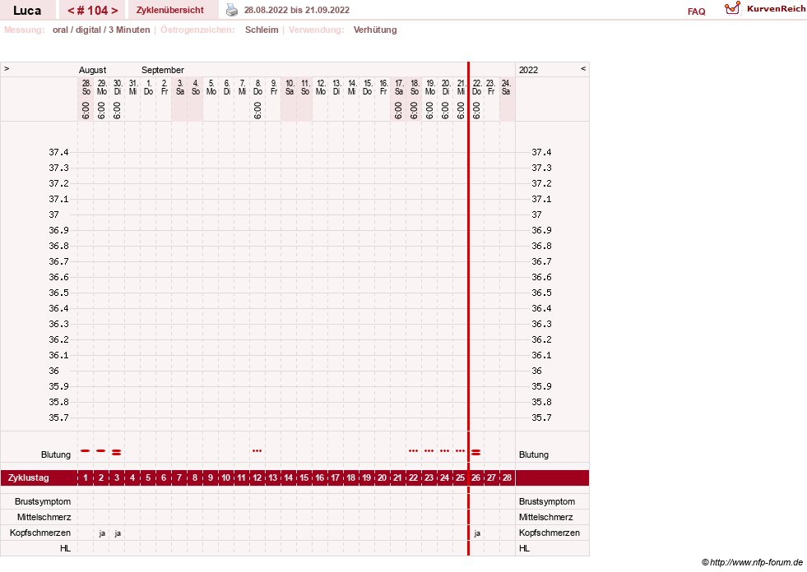Click the spotting dots on cycle day 25
The height and width of the screenshot is (572, 807).
(460, 450)
